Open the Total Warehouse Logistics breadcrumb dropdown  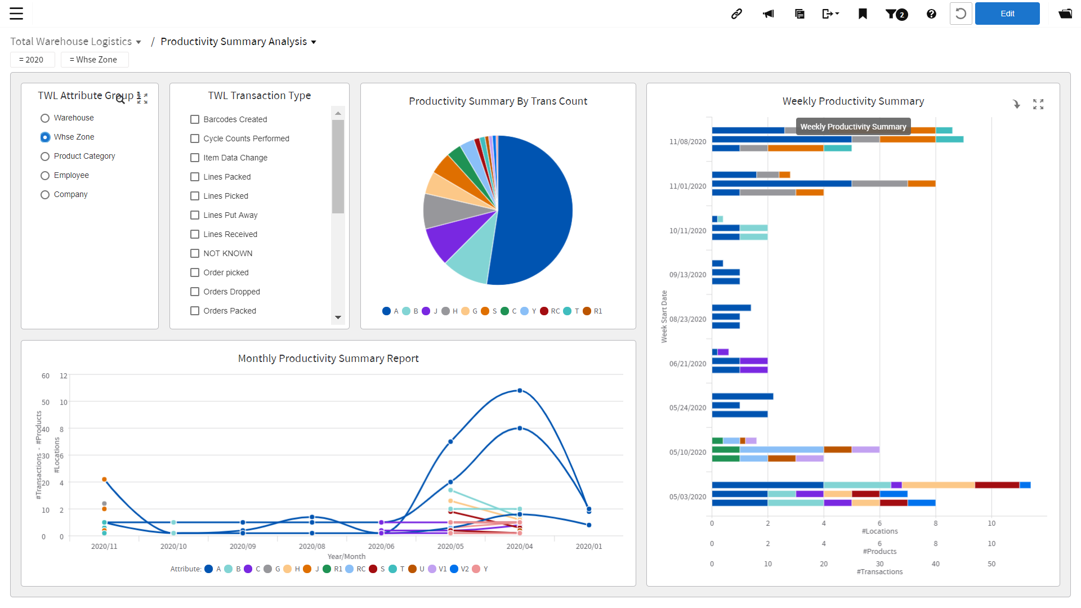tap(137, 41)
